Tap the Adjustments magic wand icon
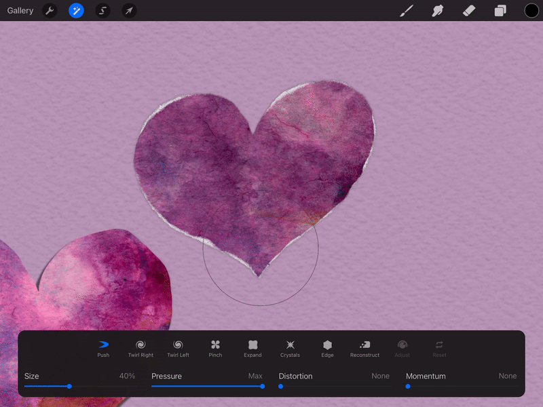543x407 pixels. [x=76, y=11]
